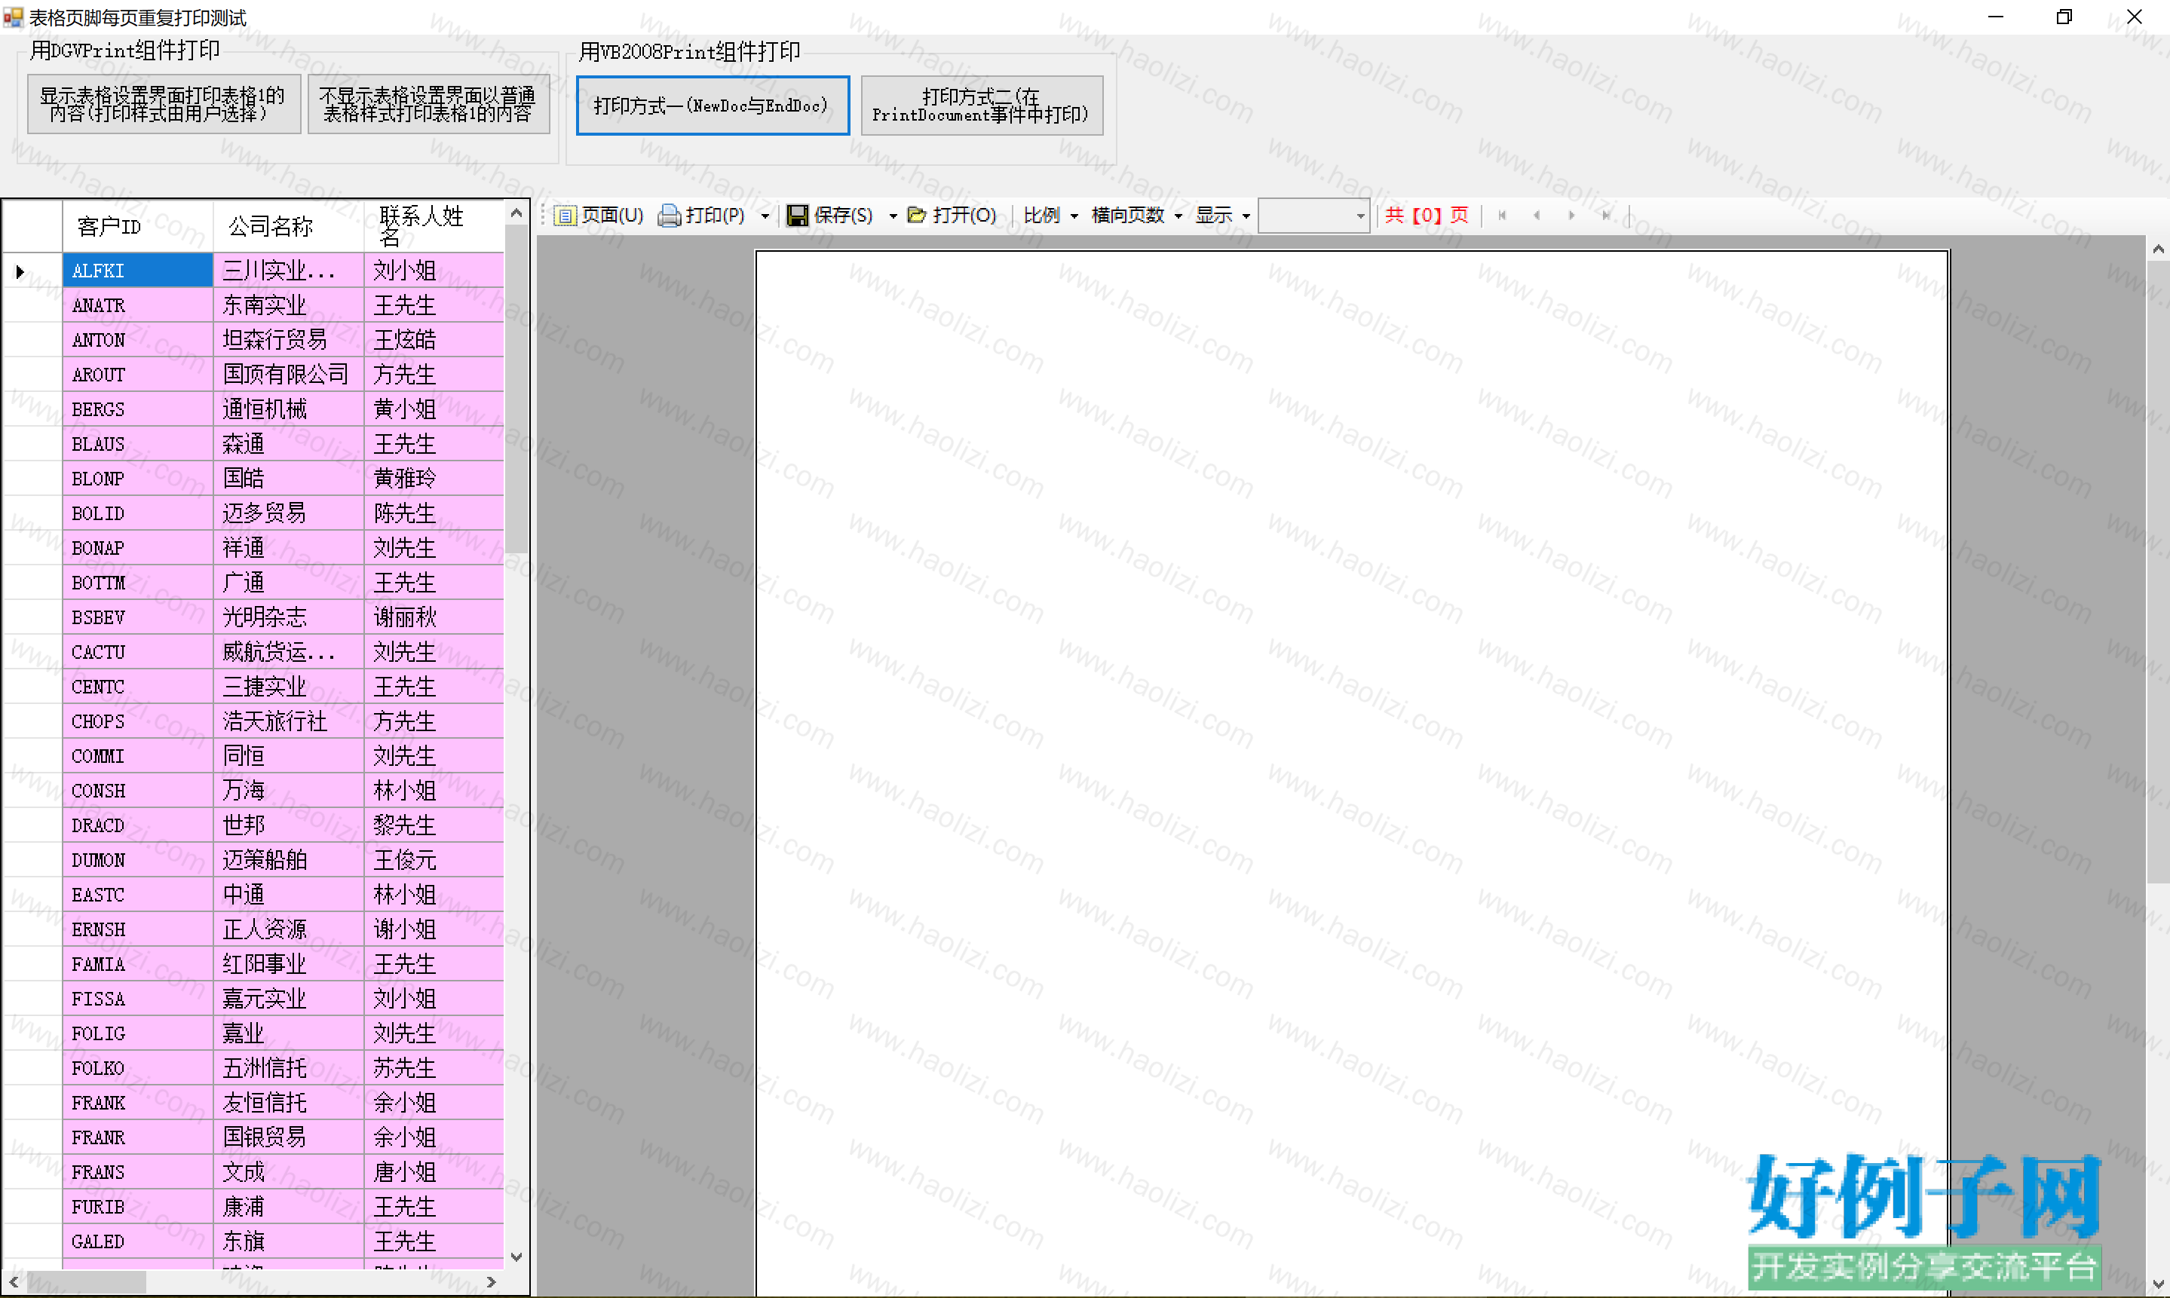This screenshot has width=2170, height=1298.
Task: Select the FRANR cell
Action: tap(138, 1138)
